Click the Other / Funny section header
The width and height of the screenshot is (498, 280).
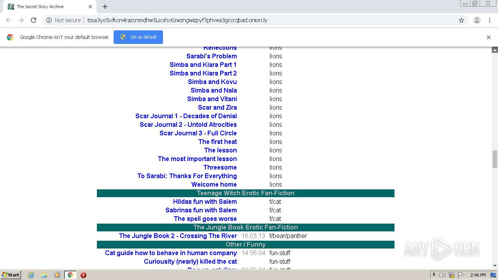click(245, 244)
